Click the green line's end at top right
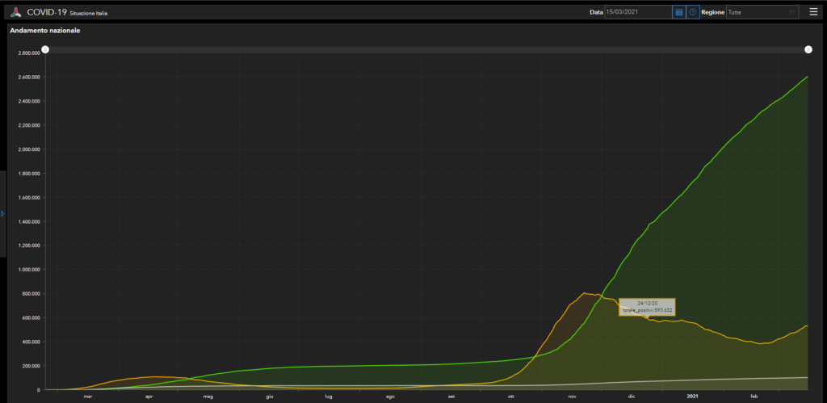The image size is (827, 403). click(808, 77)
